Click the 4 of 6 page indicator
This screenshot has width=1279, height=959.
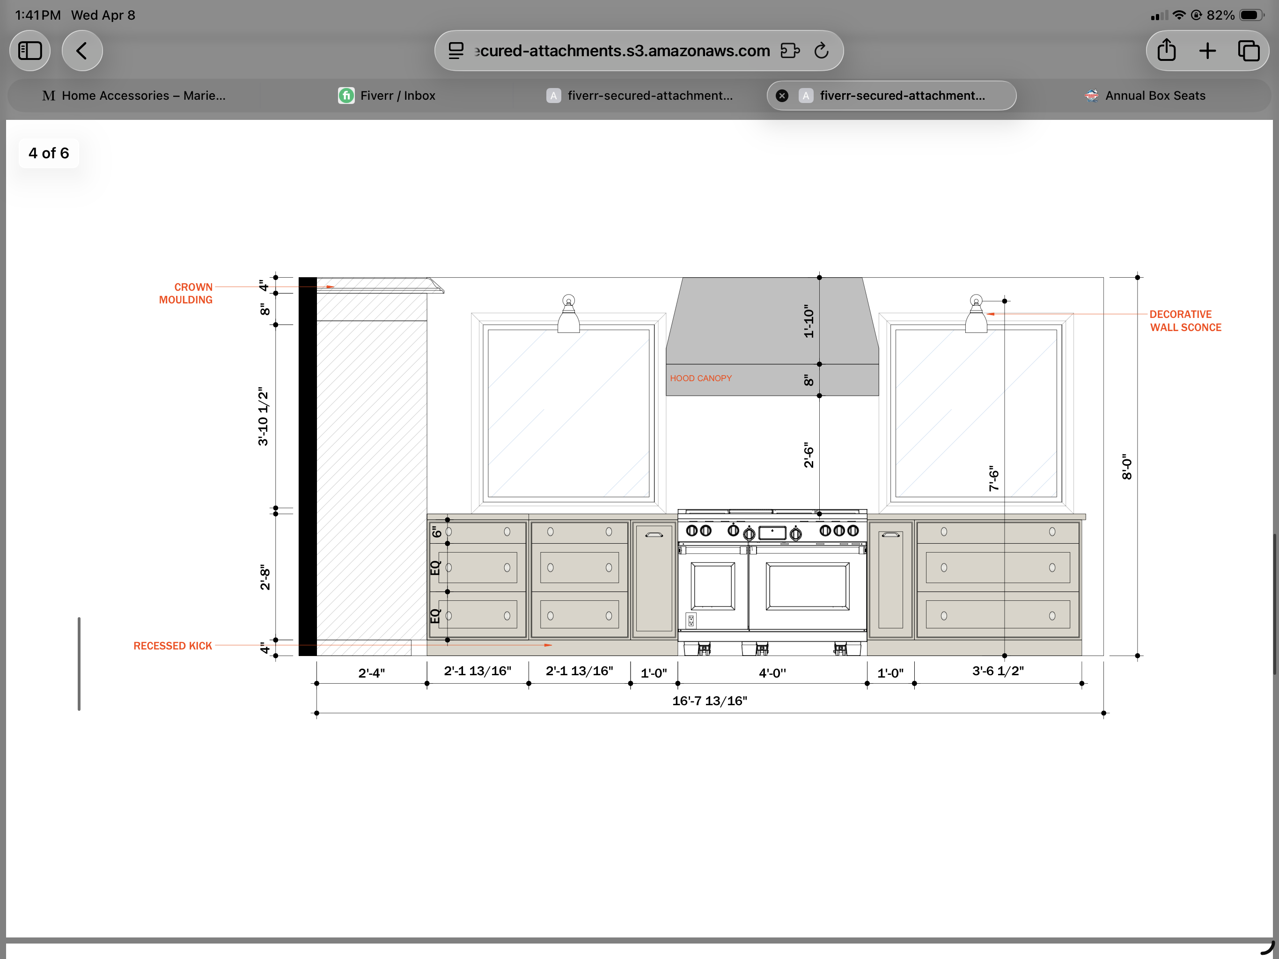(49, 153)
